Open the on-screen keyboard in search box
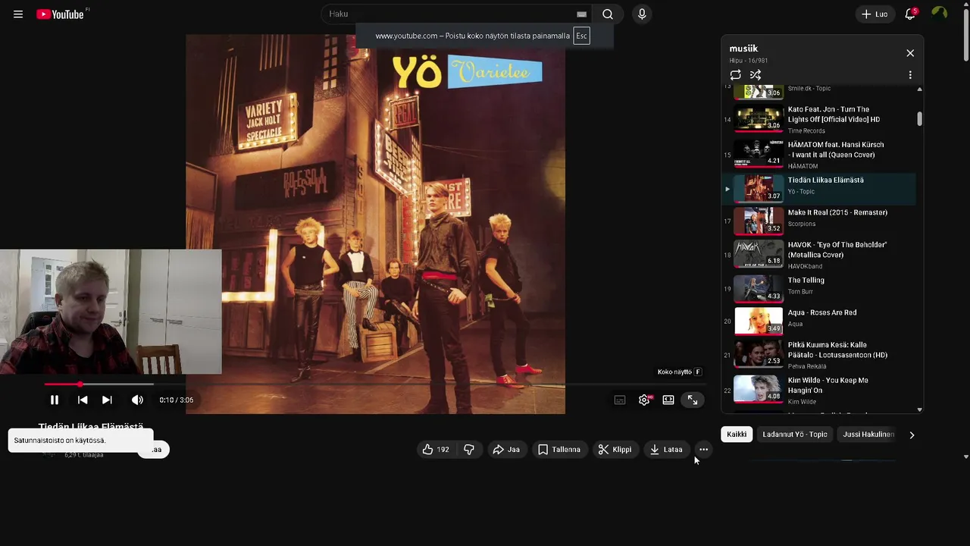Screen dimensions: 970x546 tap(581, 14)
